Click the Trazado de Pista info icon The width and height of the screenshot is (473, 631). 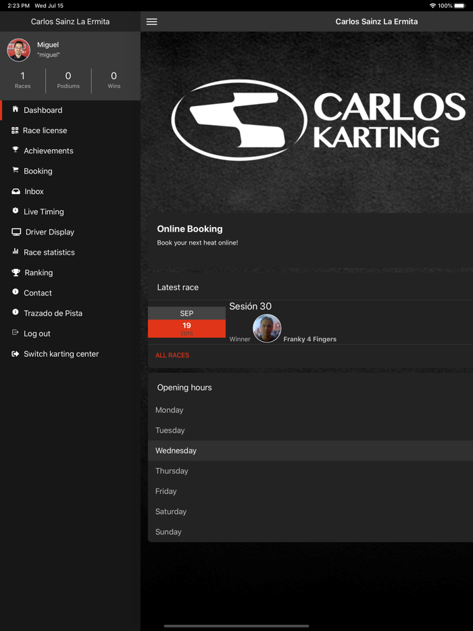pos(16,312)
